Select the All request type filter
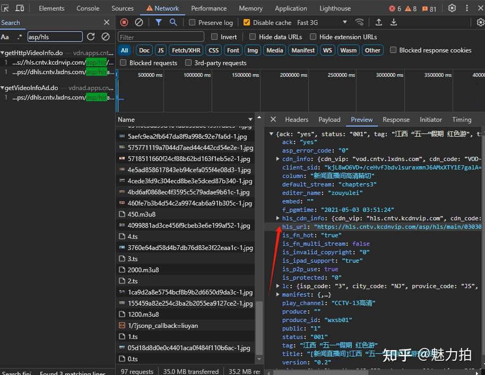485x375 pixels. coord(124,50)
